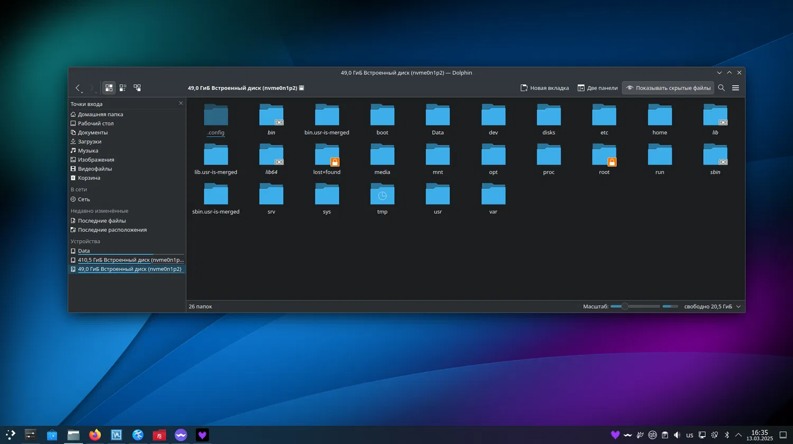Launch Firefox from the taskbar
793x444 pixels.
click(x=95, y=435)
